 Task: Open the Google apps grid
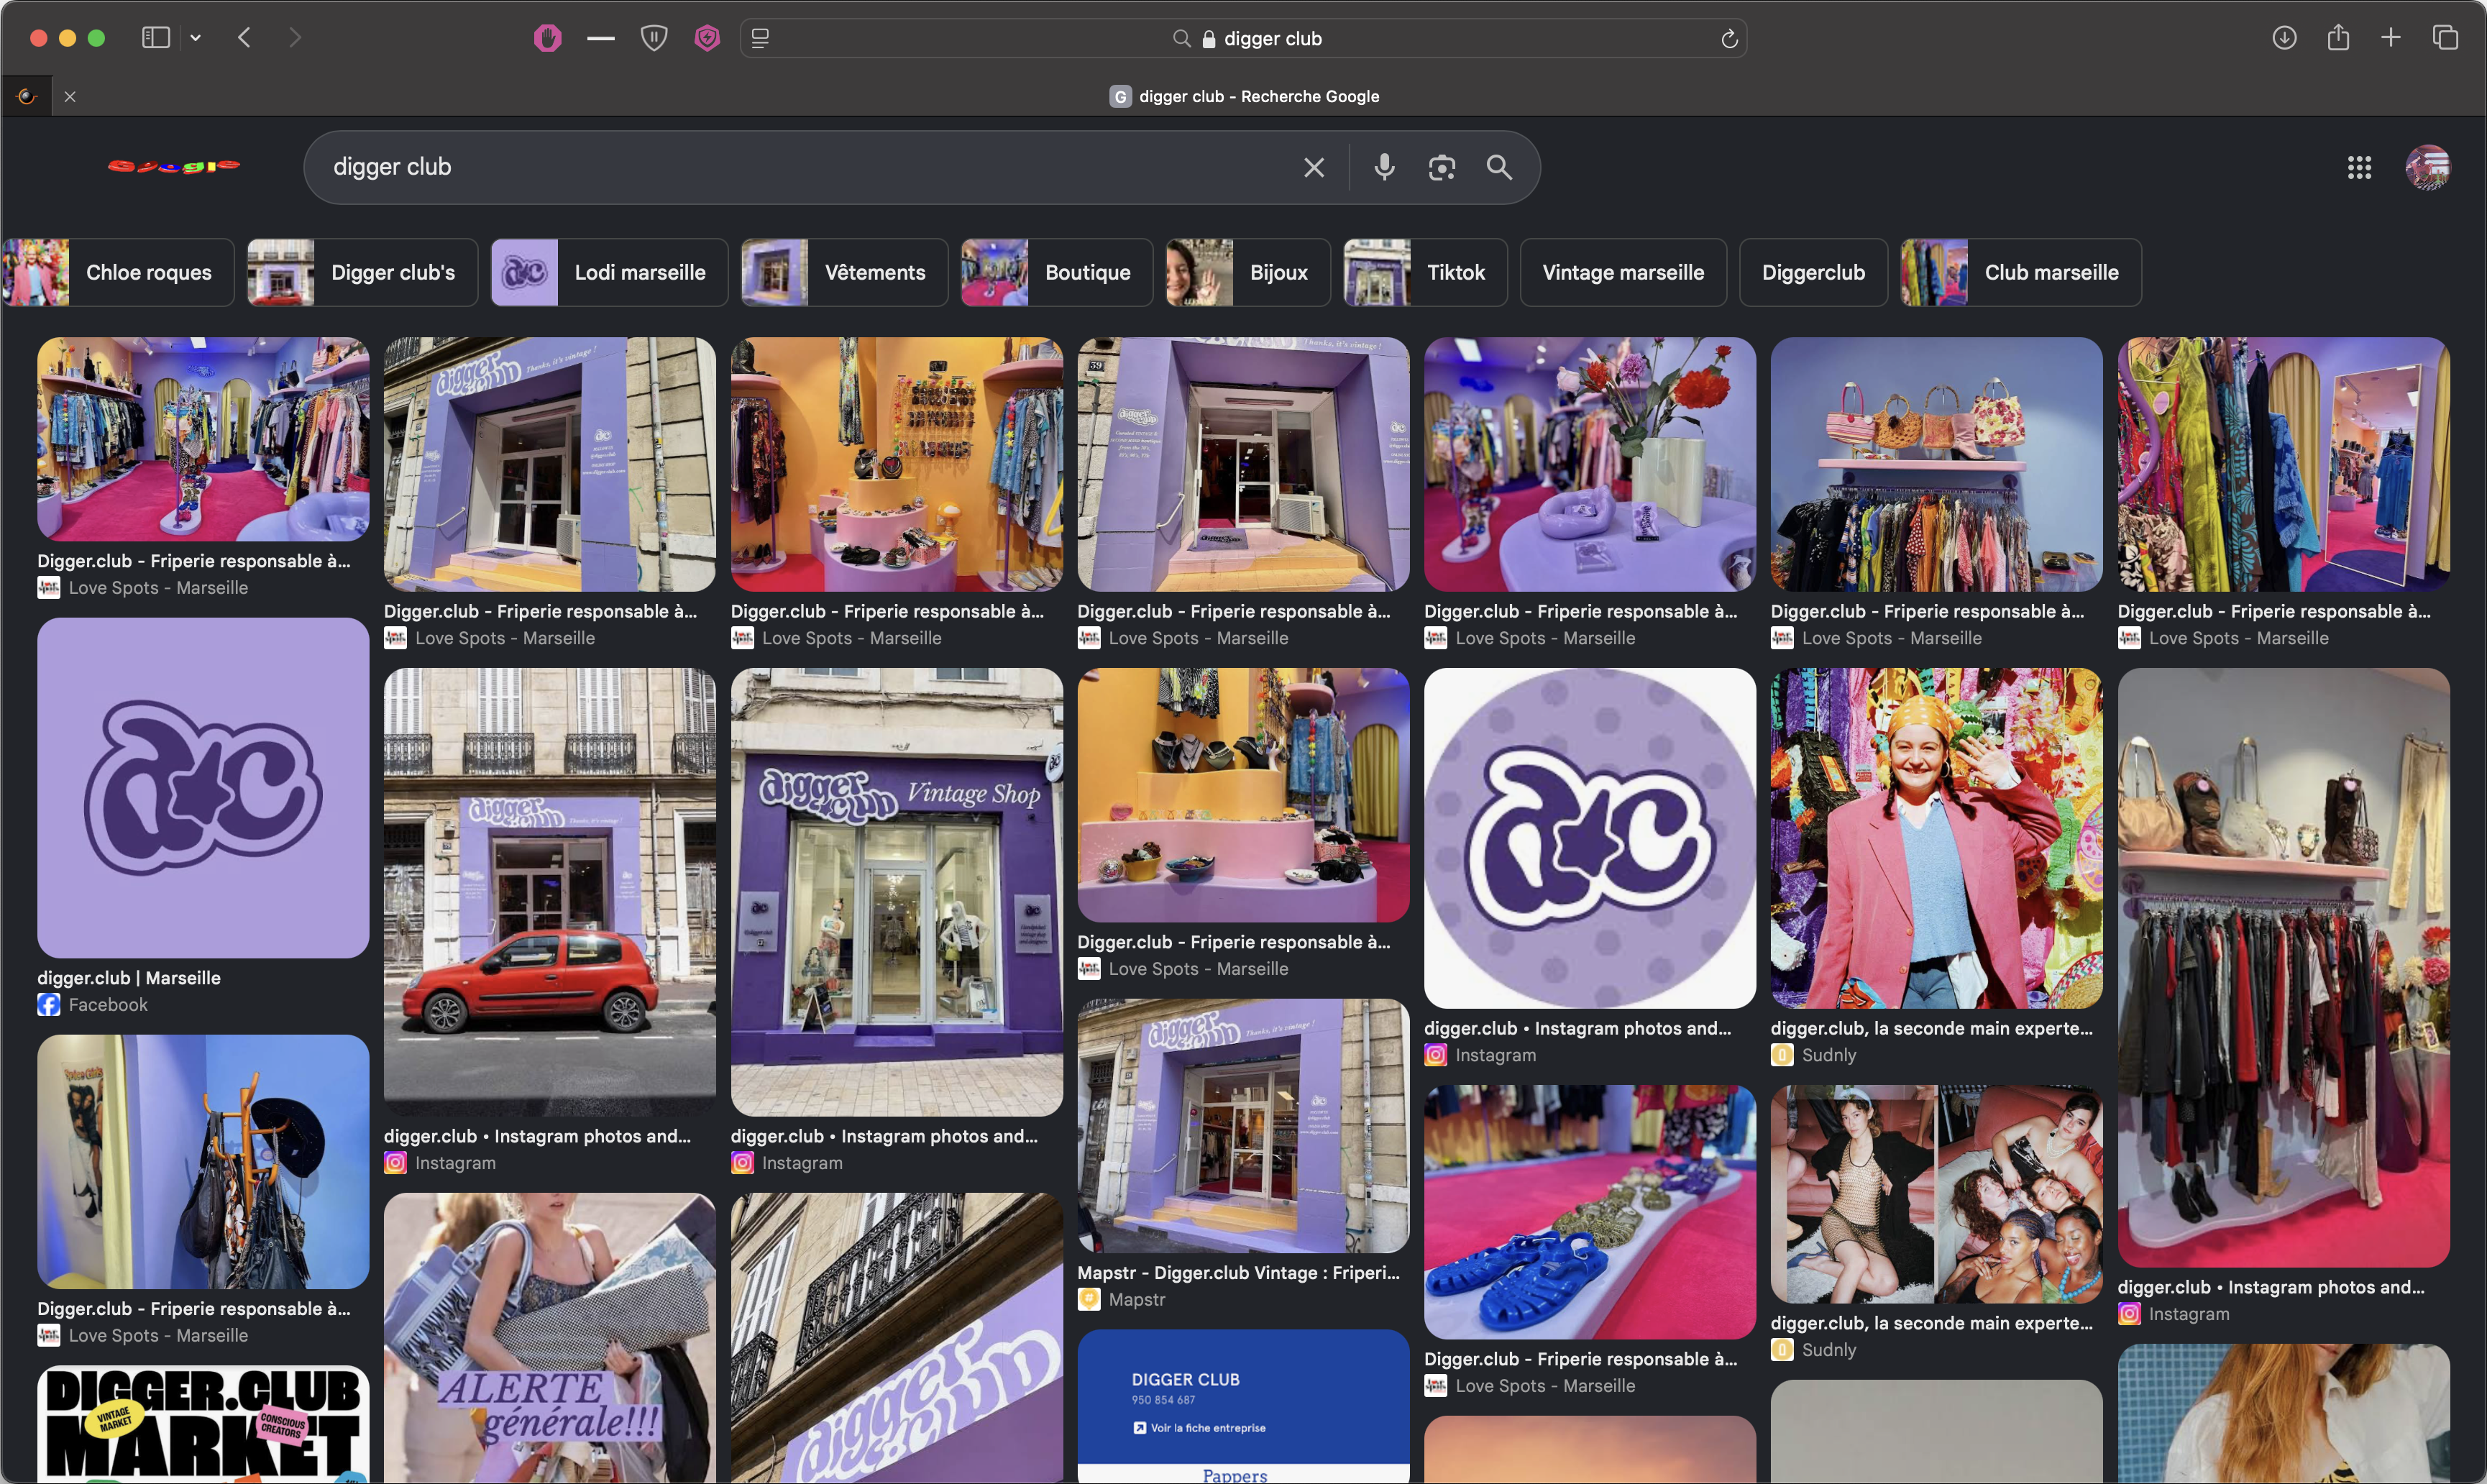tap(2359, 167)
